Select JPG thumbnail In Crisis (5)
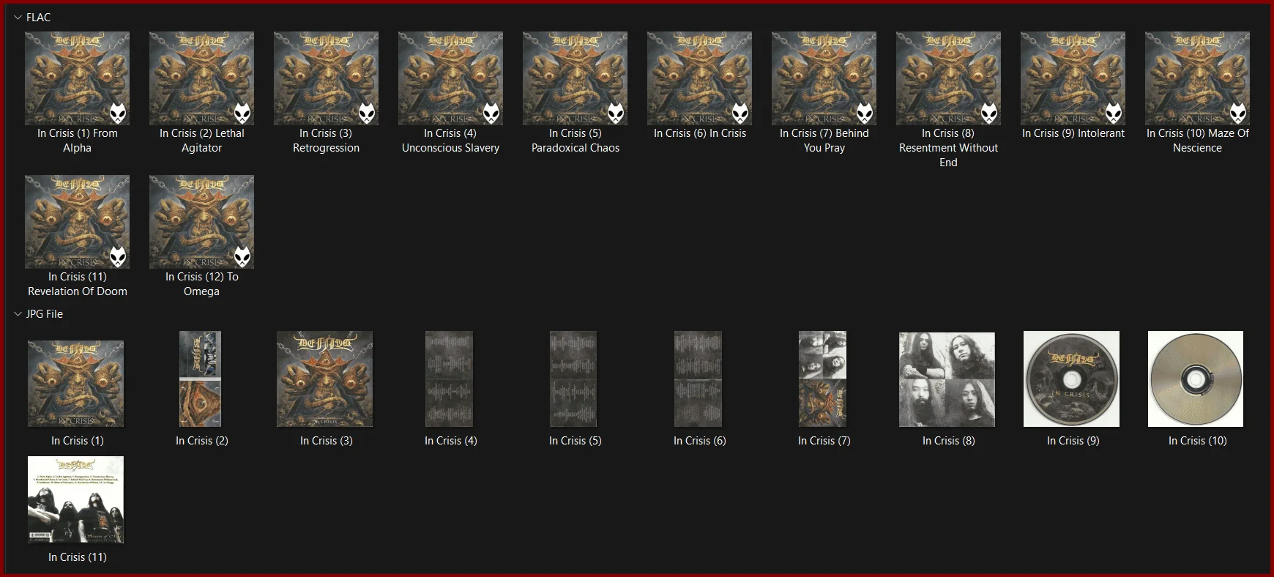This screenshot has height=577, width=1274. coord(573,379)
